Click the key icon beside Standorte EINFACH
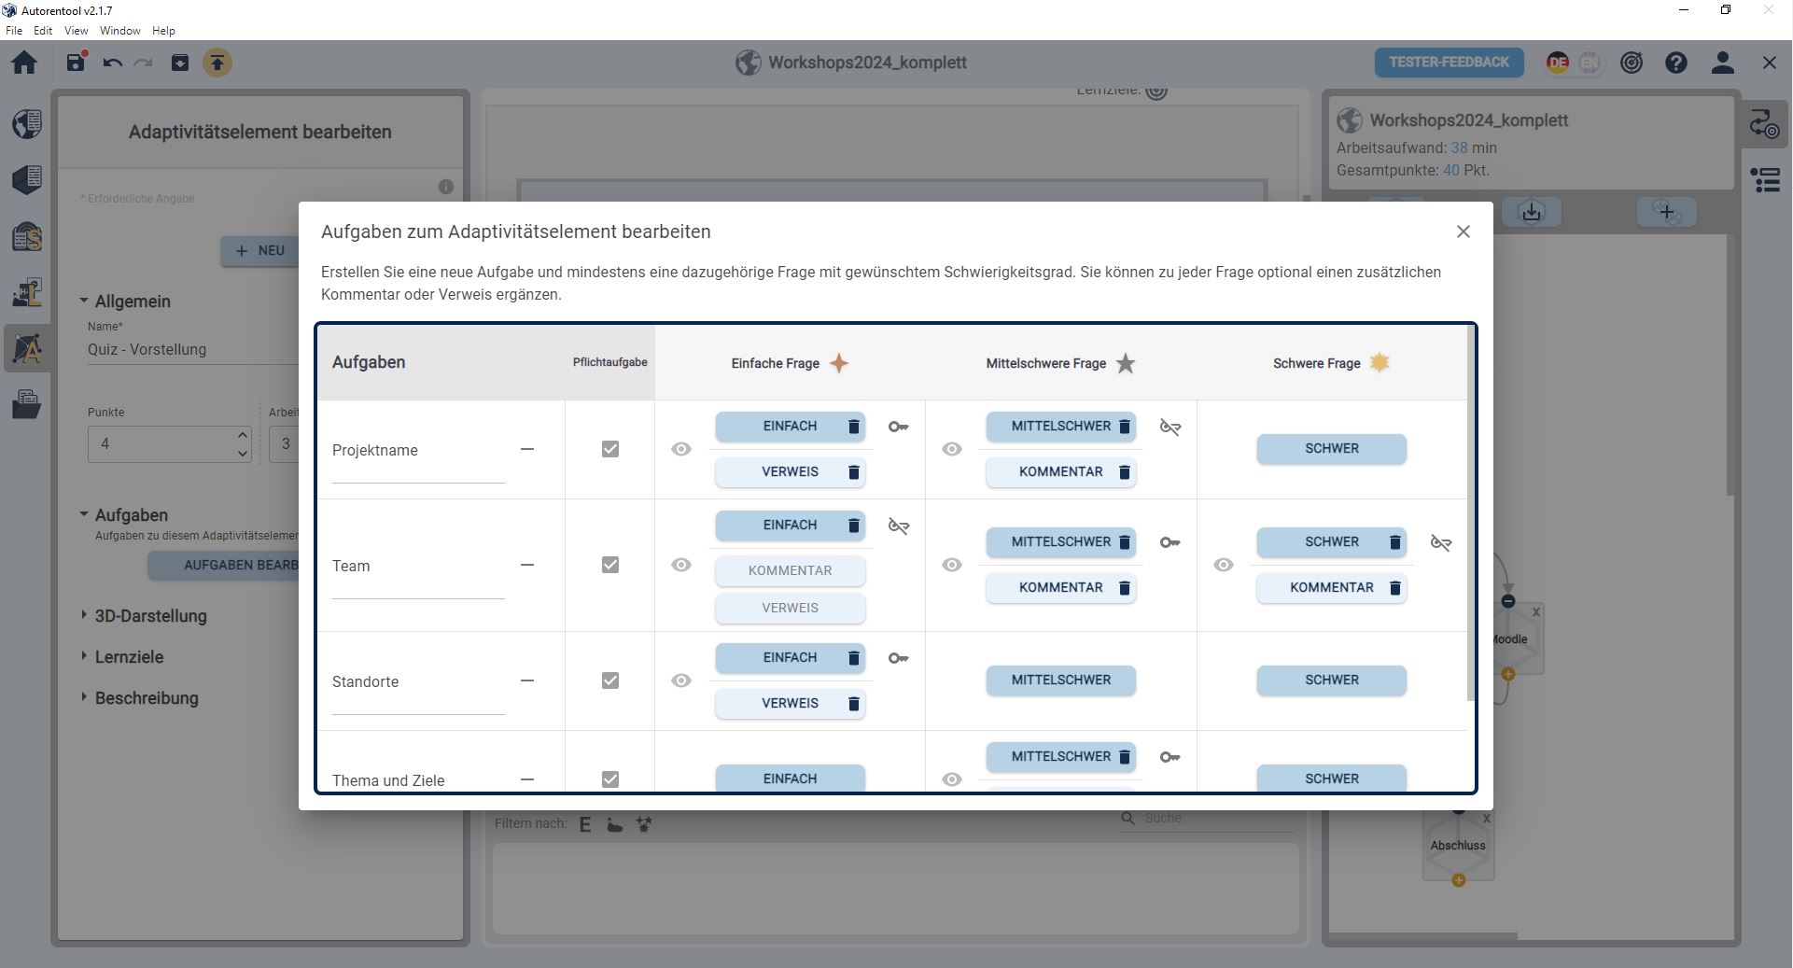The width and height of the screenshot is (1793, 968). coord(898,658)
